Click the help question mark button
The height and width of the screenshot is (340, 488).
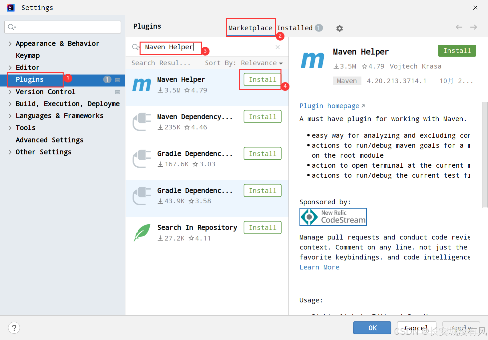tap(14, 328)
